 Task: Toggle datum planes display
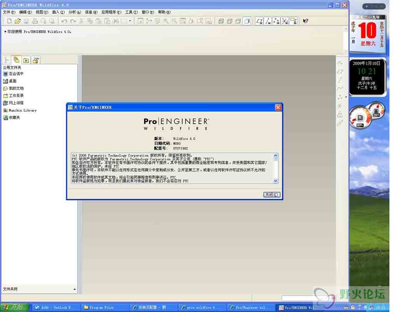[x=259, y=21]
